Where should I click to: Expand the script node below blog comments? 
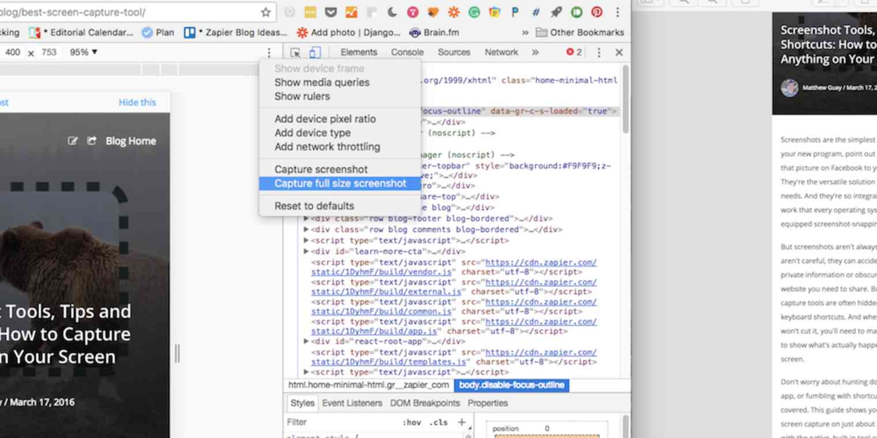(x=306, y=240)
